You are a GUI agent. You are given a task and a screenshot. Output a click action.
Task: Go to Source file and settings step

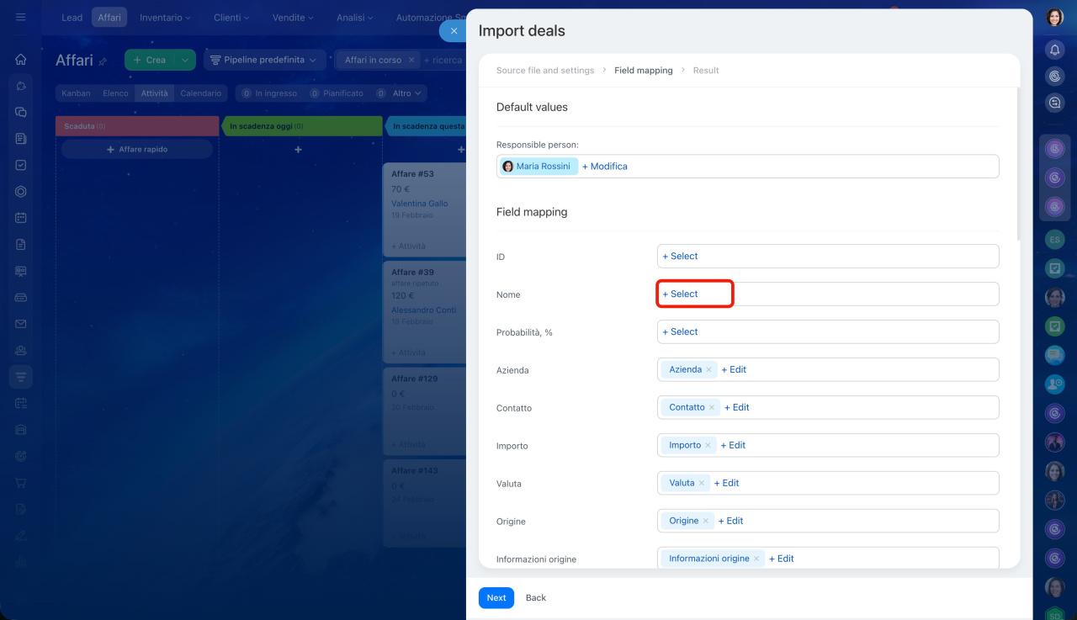[544, 71]
